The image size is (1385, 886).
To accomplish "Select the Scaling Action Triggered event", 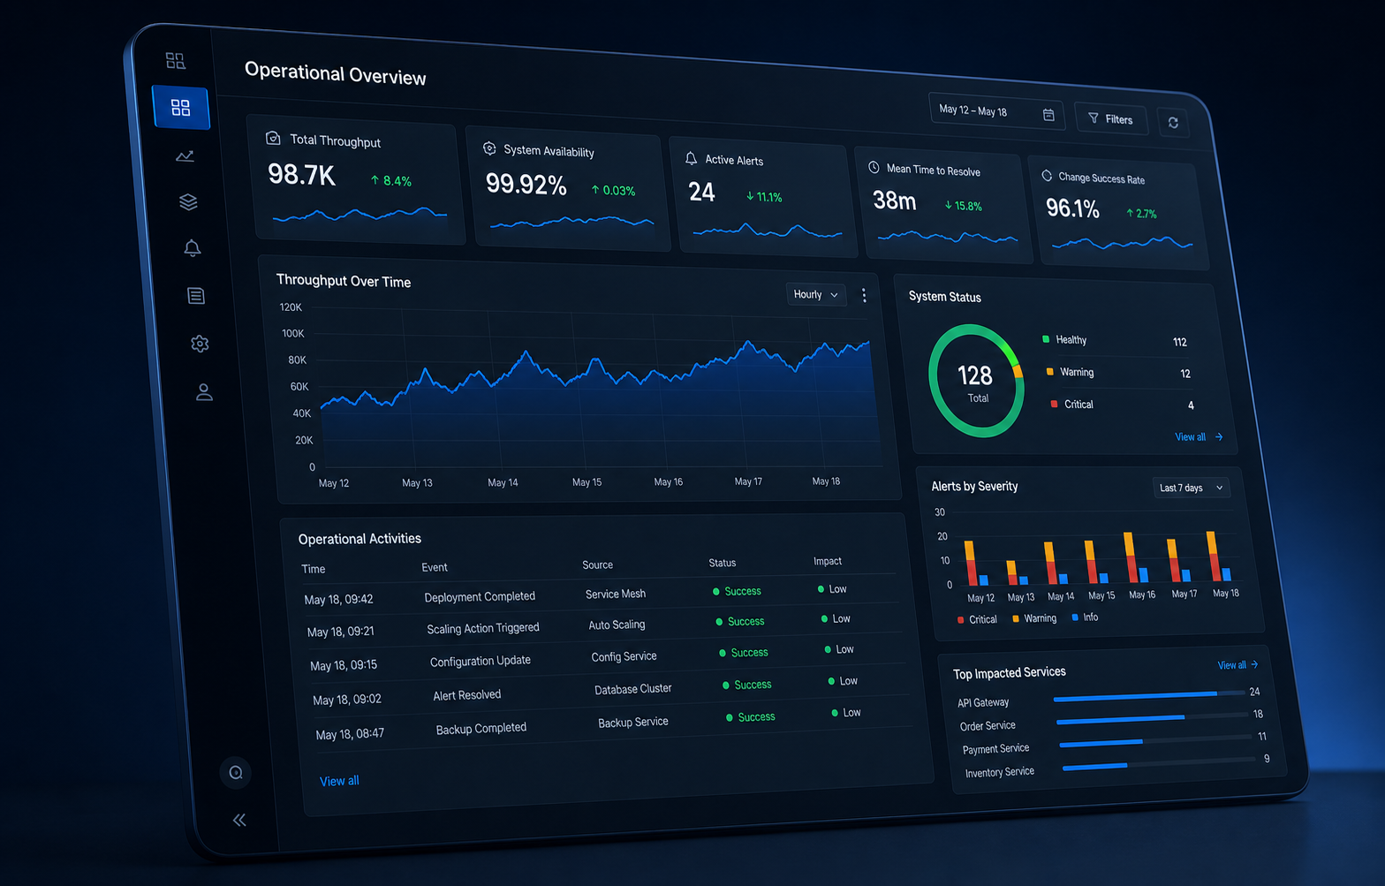I will click(x=483, y=628).
